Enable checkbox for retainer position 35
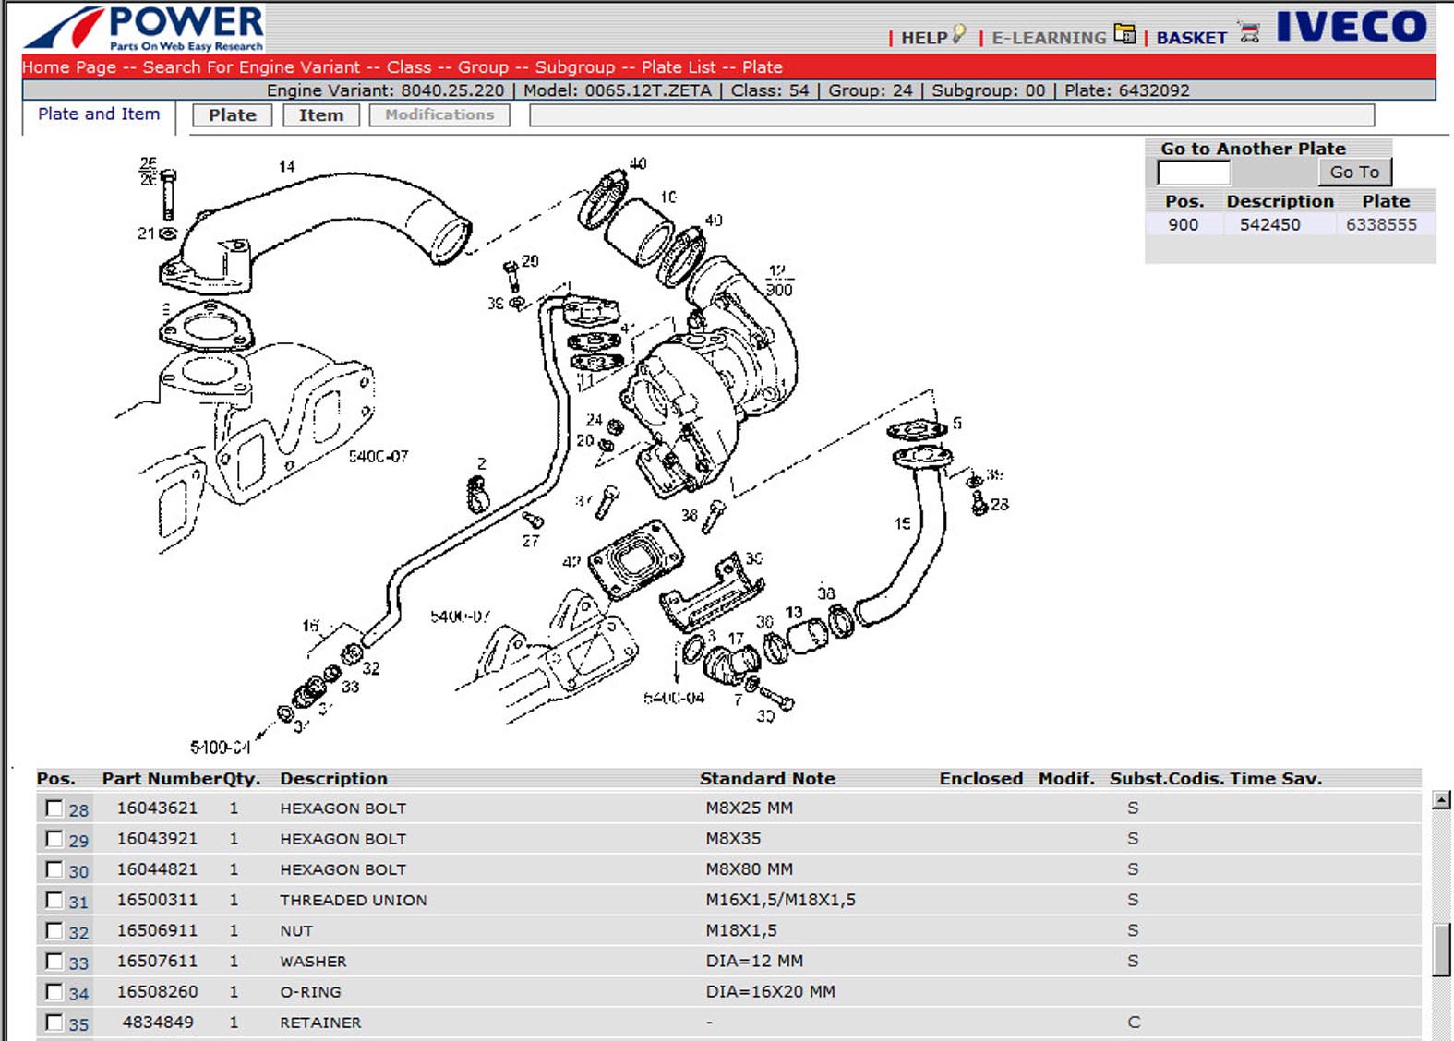Screen dimensions: 1454x1041 click(54, 1023)
